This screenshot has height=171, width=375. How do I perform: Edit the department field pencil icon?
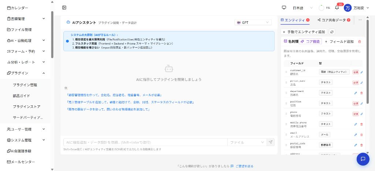[356, 93]
